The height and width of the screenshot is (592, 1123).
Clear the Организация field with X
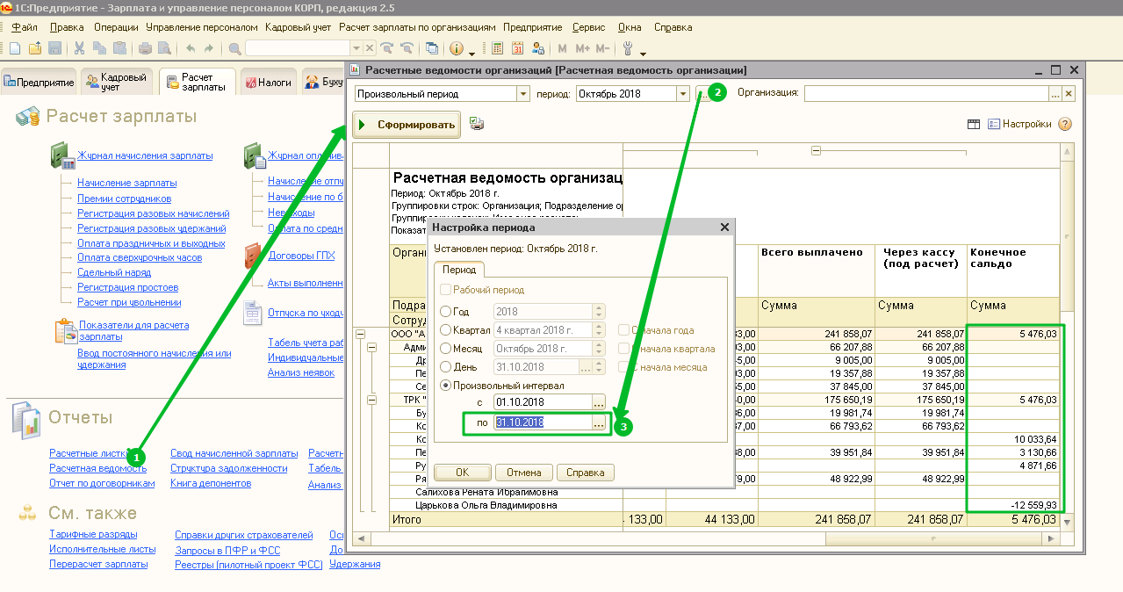[1069, 94]
